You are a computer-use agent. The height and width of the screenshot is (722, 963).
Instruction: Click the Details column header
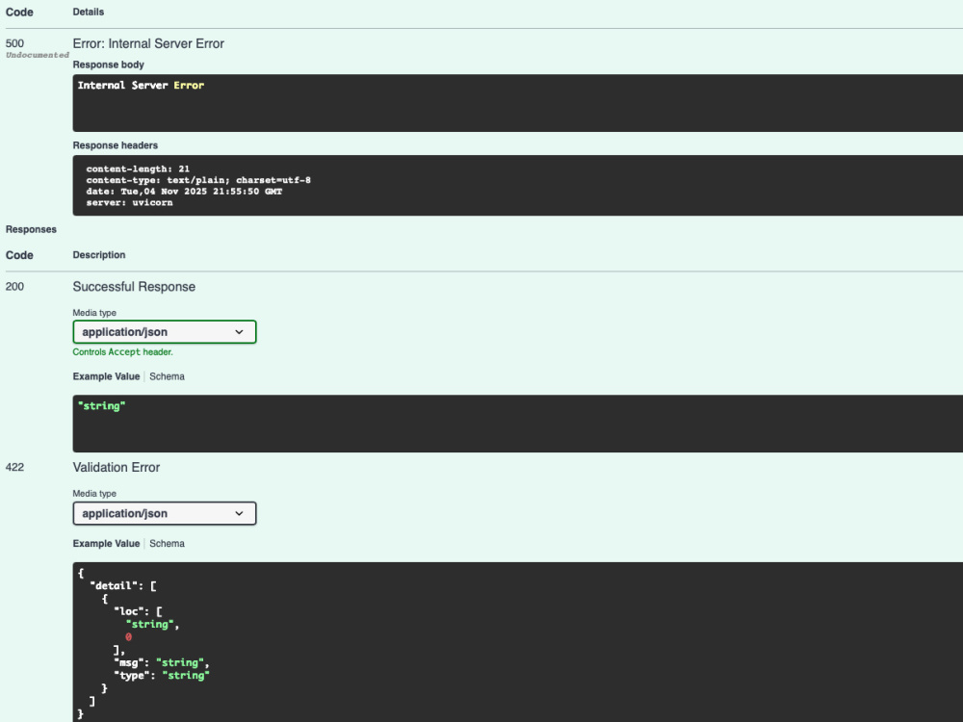pyautogui.click(x=89, y=12)
